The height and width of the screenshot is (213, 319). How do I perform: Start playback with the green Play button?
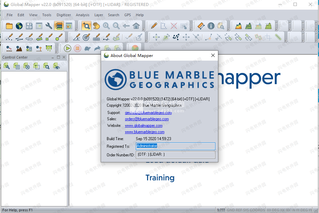[x=68, y=48]
